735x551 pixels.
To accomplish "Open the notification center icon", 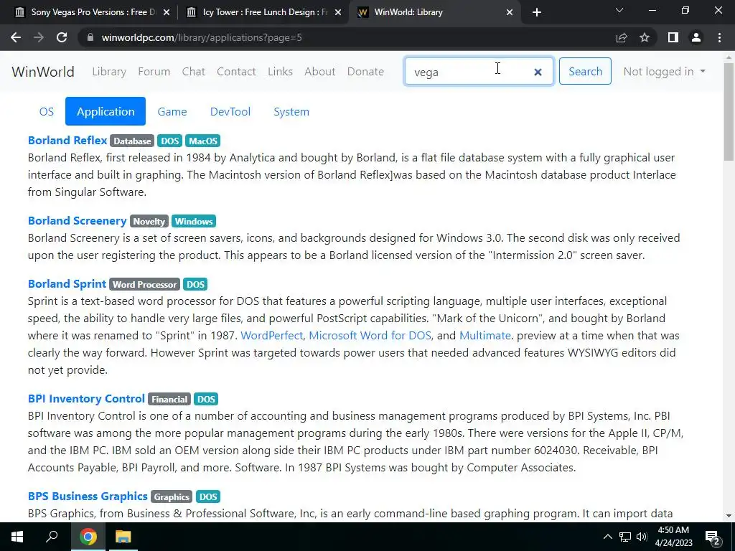I will [713, 537].
